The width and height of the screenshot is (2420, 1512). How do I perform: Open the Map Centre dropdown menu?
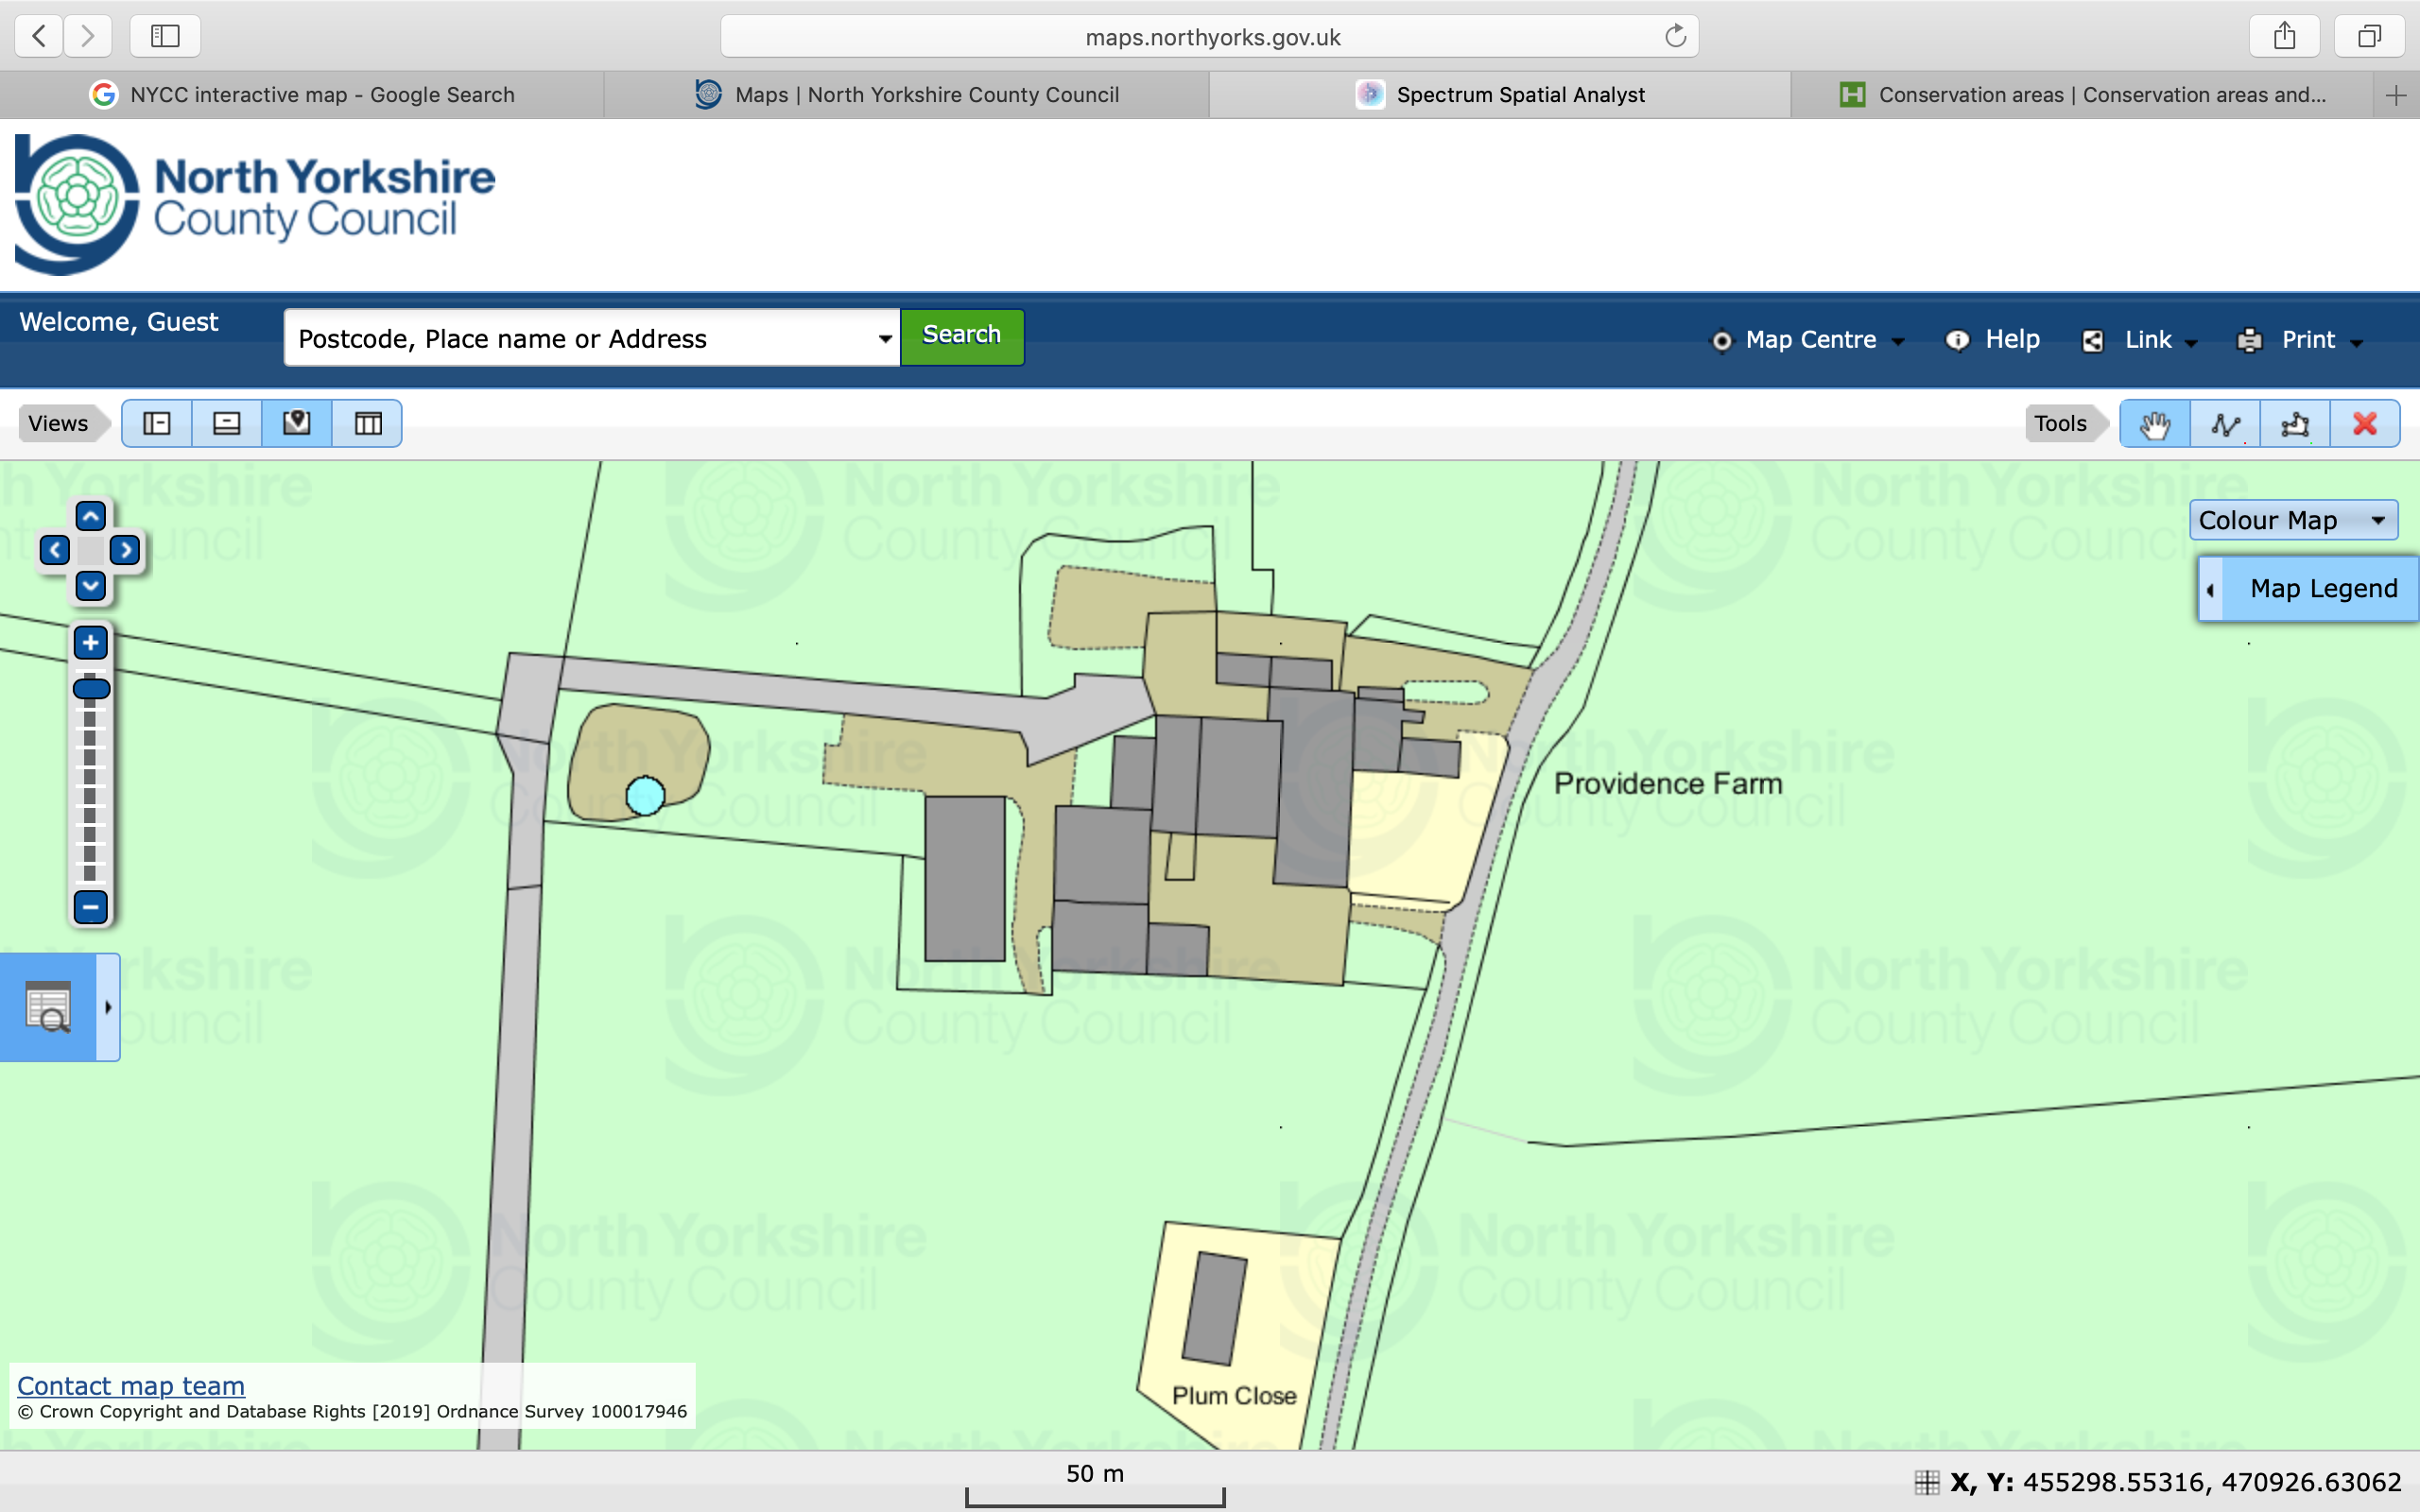point(1810,340)
